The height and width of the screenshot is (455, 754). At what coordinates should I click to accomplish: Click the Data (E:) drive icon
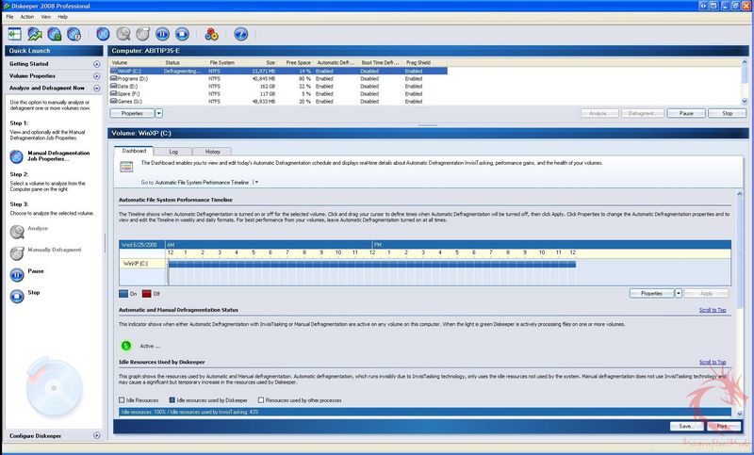point(113,86)
